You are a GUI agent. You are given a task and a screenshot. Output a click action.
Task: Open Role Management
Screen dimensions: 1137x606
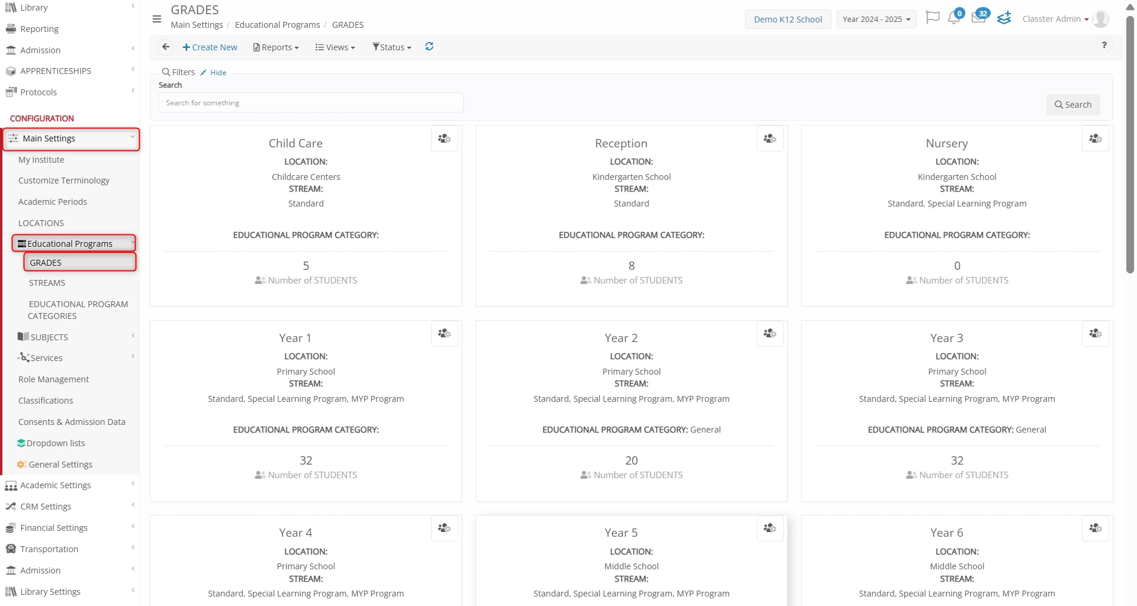[53, 379]
